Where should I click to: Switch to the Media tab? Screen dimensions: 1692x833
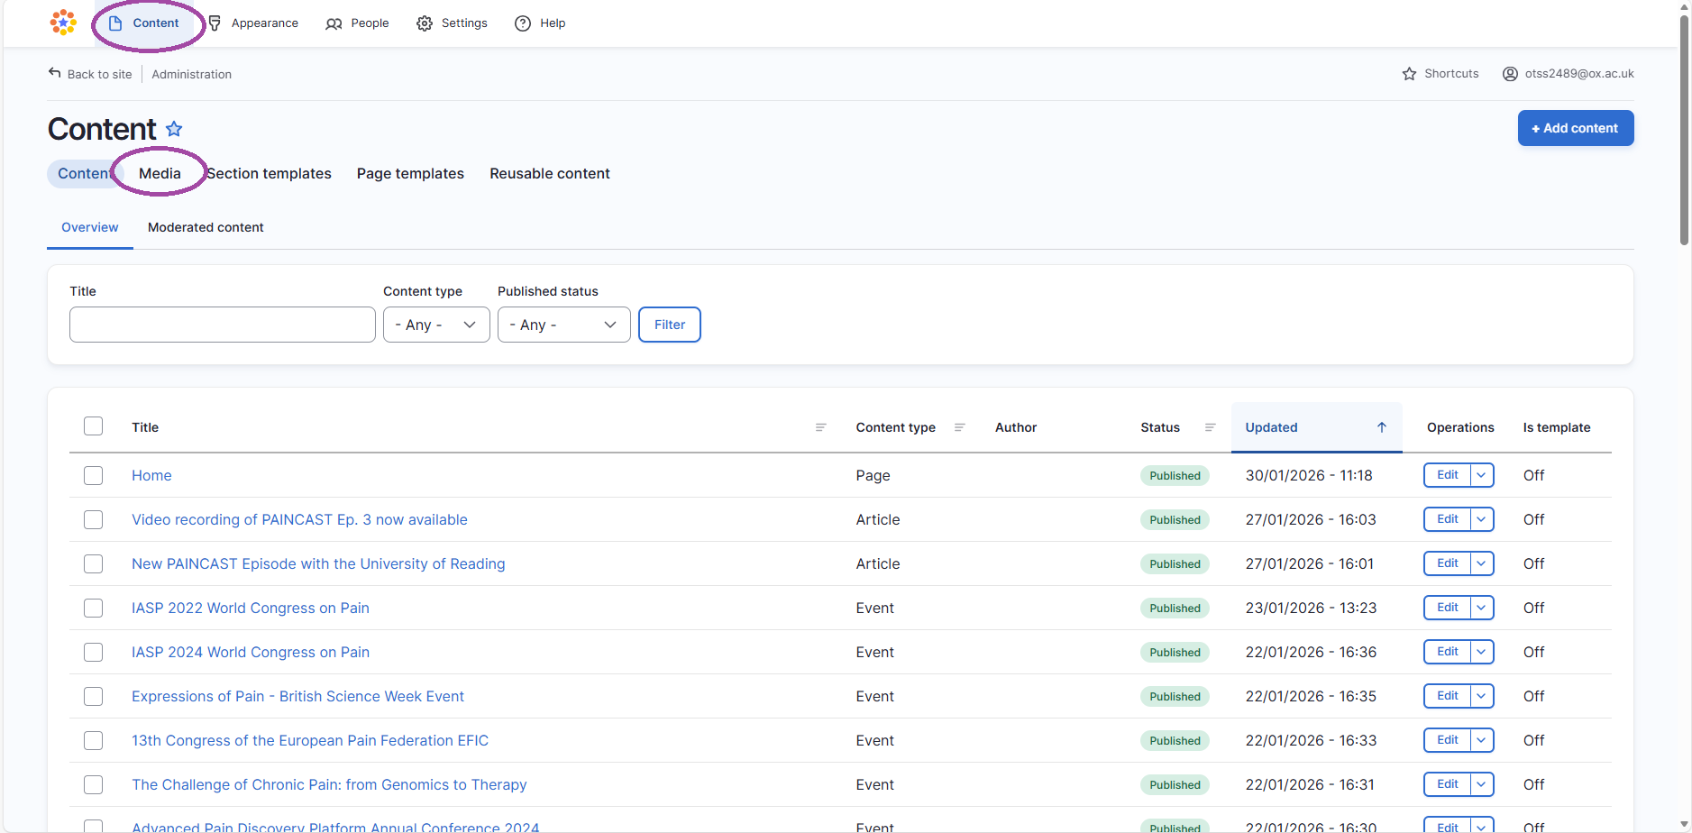[160, 173]
